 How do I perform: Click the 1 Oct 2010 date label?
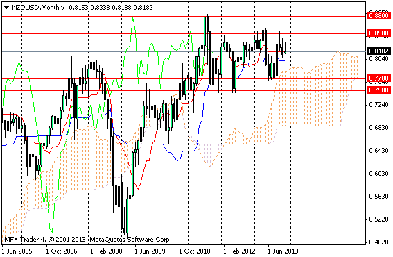pos(194,251)
